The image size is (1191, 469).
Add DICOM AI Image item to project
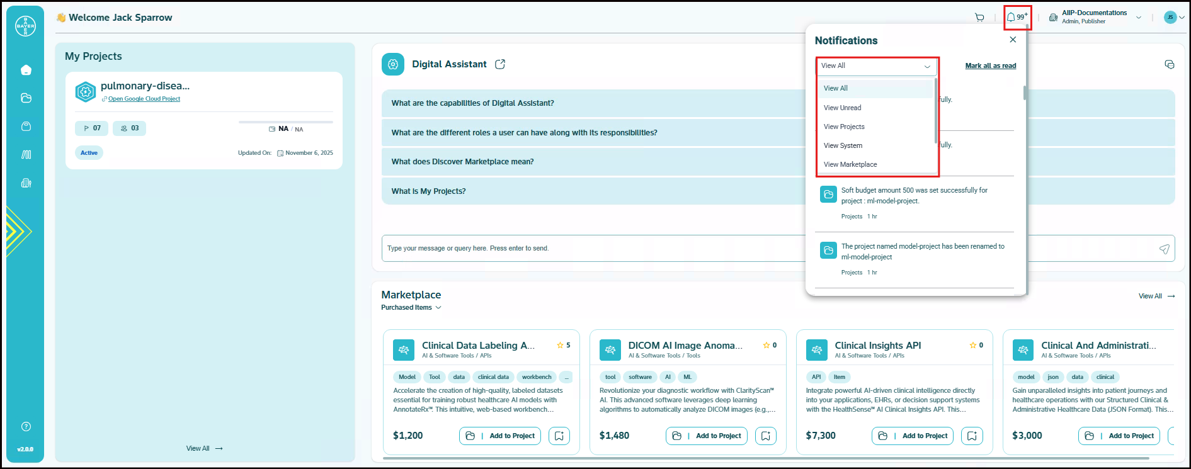pos(707,436)
